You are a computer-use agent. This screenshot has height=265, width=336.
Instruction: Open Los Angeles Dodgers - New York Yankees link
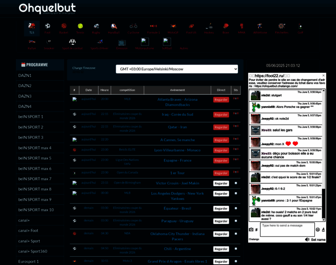(x=177, y=196)
